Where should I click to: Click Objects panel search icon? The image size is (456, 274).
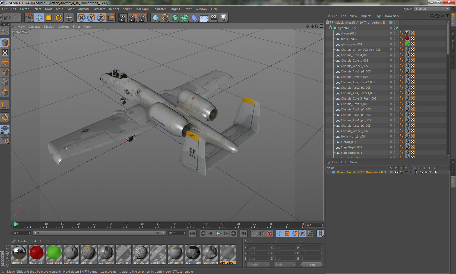pos(432,16)
